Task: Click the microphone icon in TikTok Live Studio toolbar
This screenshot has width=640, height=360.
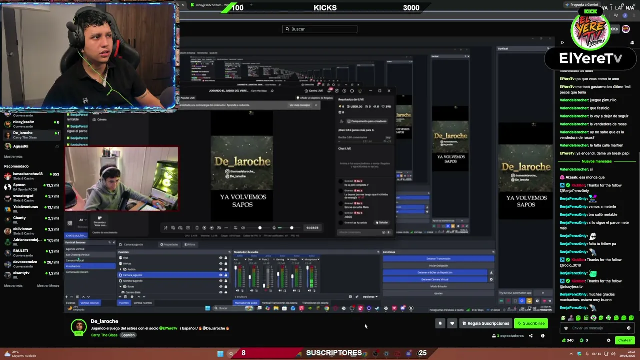Action: coord(274,228)
